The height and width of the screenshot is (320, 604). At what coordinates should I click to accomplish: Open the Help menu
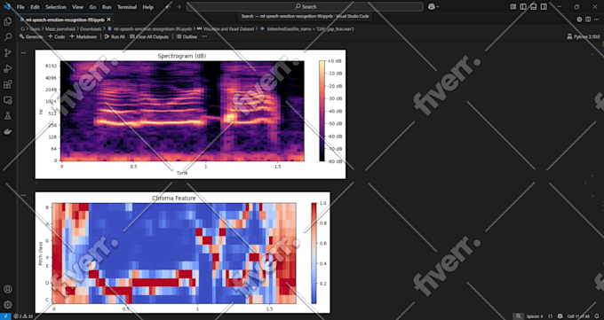tap(147, 7)
